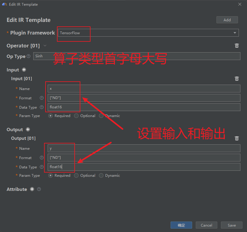Viewport: 247px width, 232px height.
Task: Delete Input [01] with trash icon
Action: tap(237, 79)
